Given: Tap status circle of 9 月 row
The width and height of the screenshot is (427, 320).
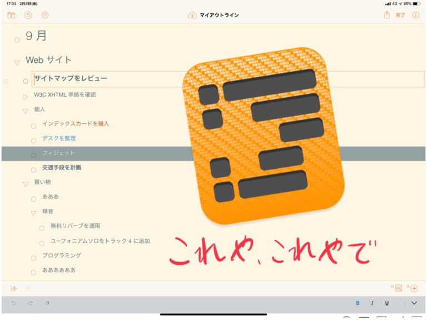Looking at the screenshot, I should 17,40.
